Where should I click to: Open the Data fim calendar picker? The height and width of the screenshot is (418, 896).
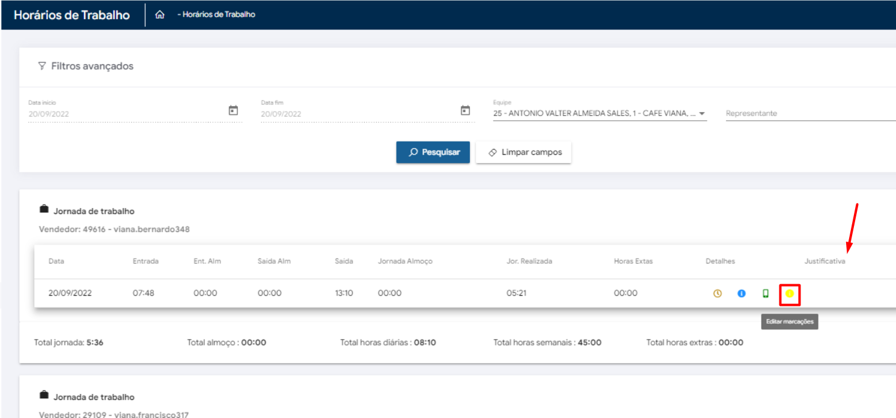(465, 110)
